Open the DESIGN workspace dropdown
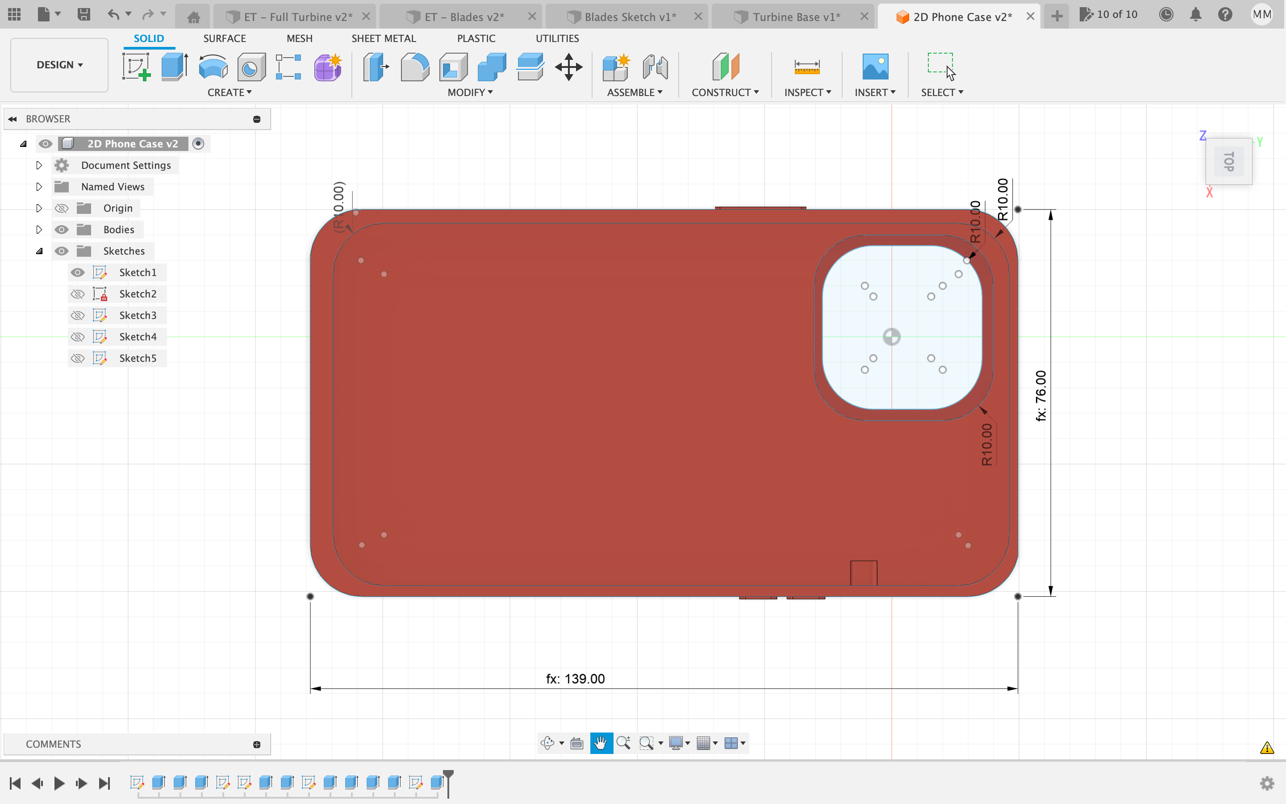The height and width of the screenshot is (804, 1286). pos(59,65)
